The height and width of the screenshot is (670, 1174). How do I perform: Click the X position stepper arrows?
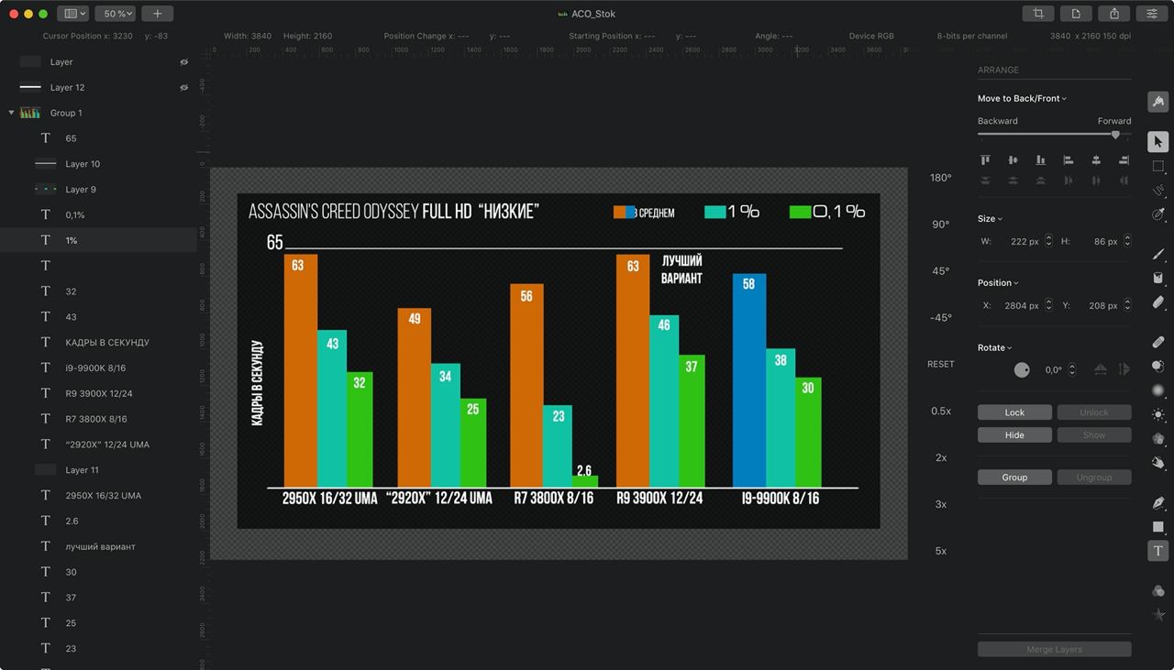[1049, 305]
